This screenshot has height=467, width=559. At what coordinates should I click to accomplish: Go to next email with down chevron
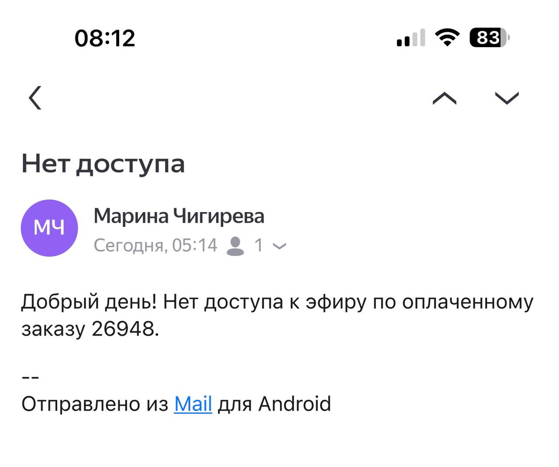[x=507, y=98]
